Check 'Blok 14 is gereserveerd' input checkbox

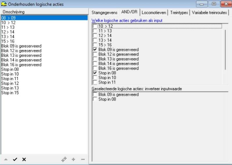[x=95, y=64]
